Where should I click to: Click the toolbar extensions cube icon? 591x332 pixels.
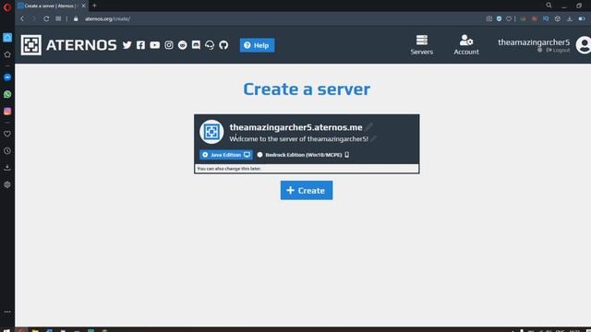click(558, 18)
